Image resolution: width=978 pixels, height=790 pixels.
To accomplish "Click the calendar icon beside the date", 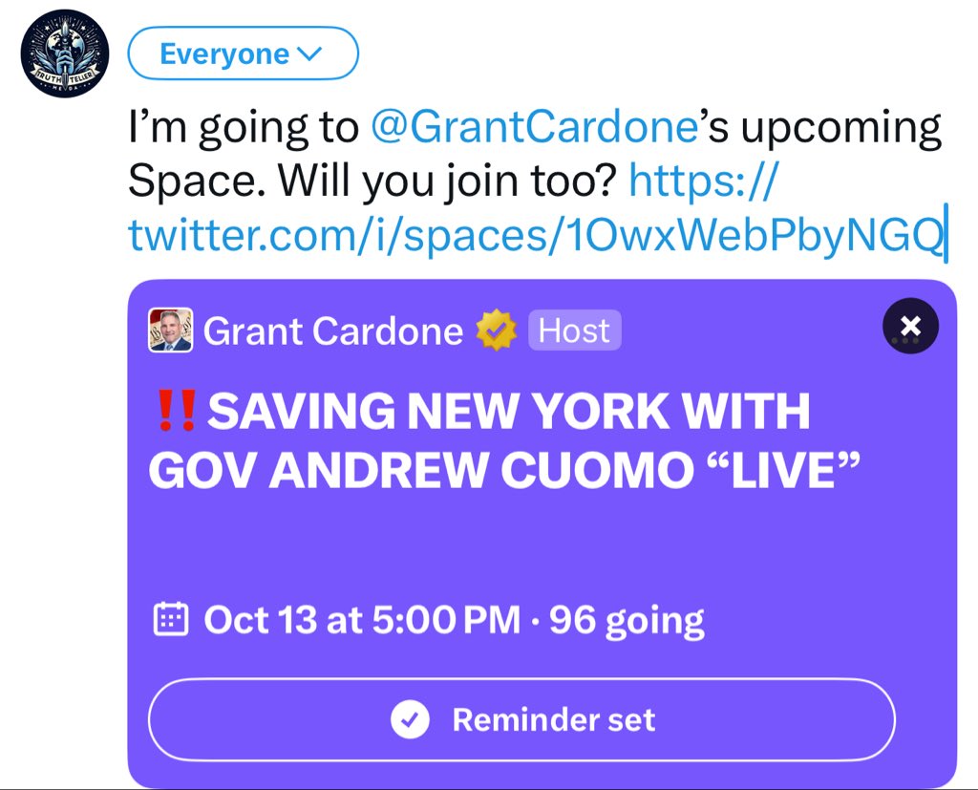I will pyautogui.click(x=170, y=620).
